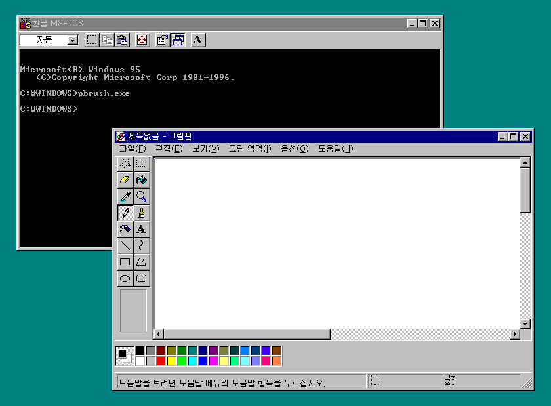Click the status bar text 도움말을 보려면

147,383
